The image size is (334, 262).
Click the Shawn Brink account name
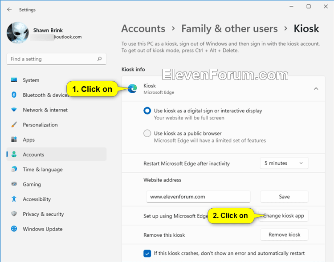[48, 30]
